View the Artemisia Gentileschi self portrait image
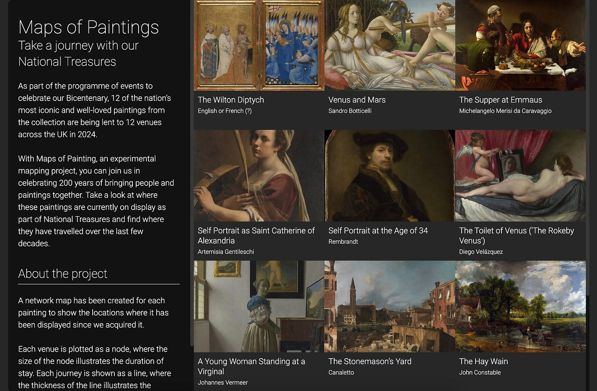The image size is (597, 391). click(x=259, y=176)
